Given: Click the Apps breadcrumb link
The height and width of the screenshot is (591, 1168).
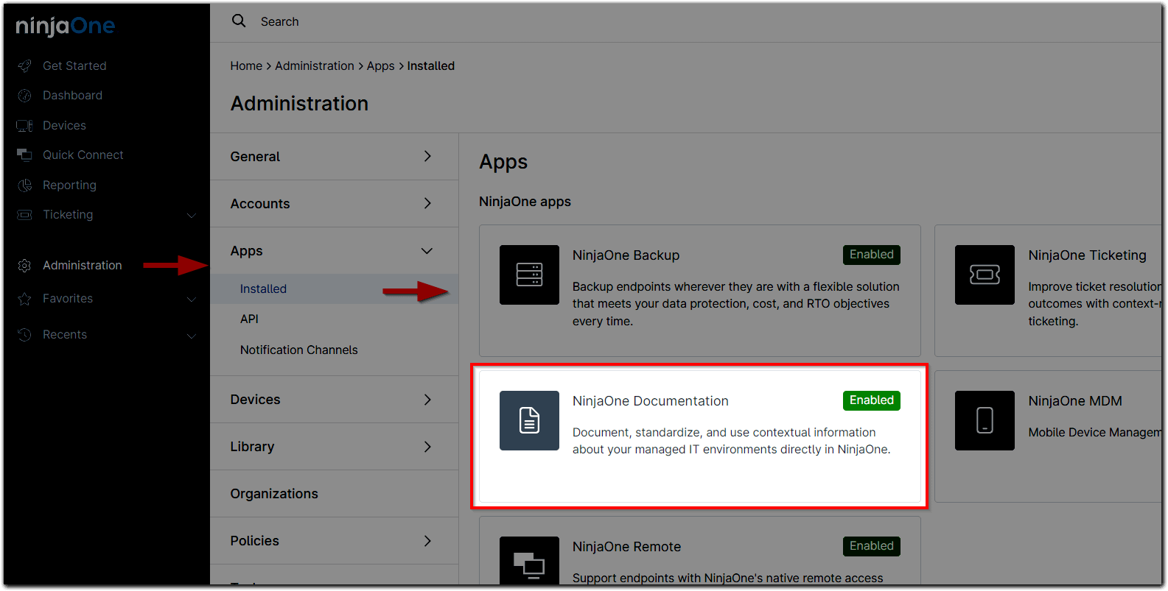Looking at the screenshot, I should 380,66.
